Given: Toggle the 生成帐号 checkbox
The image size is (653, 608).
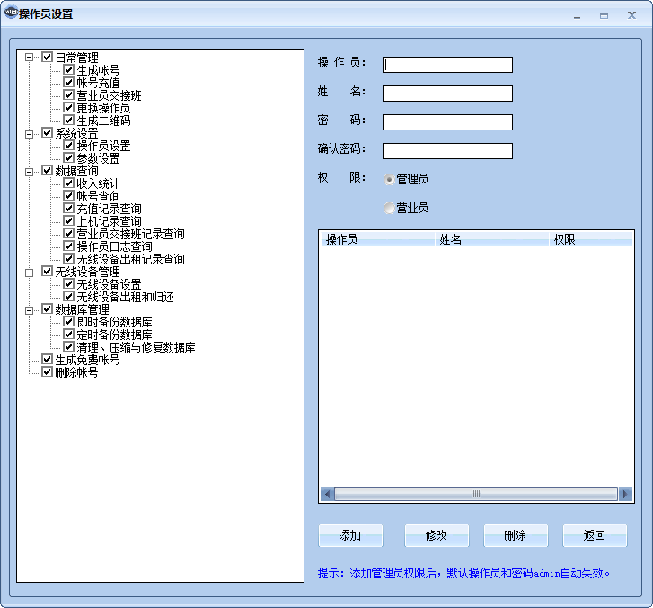Looking at the screenshot, I should coord(69,69).
